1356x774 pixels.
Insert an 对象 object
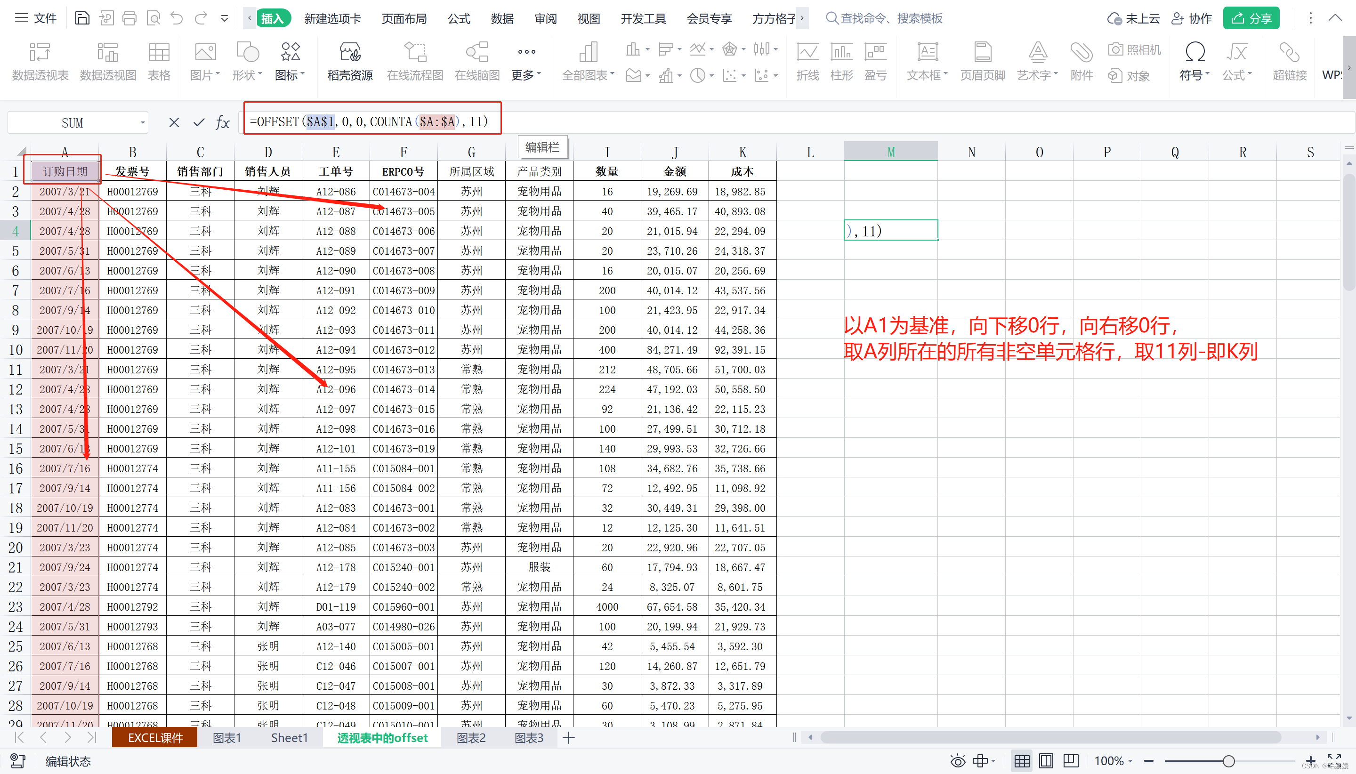pos(1129,76)
